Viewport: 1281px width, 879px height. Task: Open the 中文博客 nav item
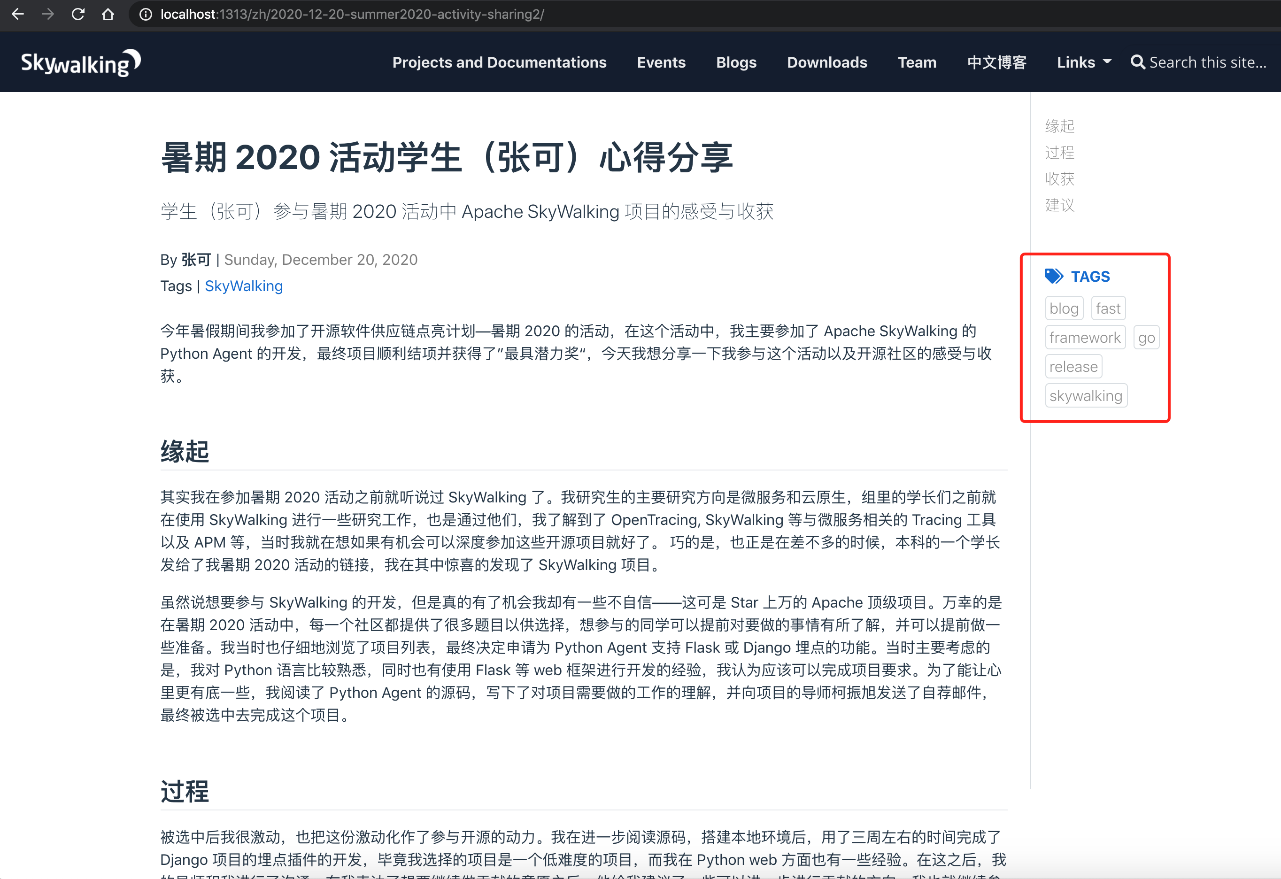(996, 62)
